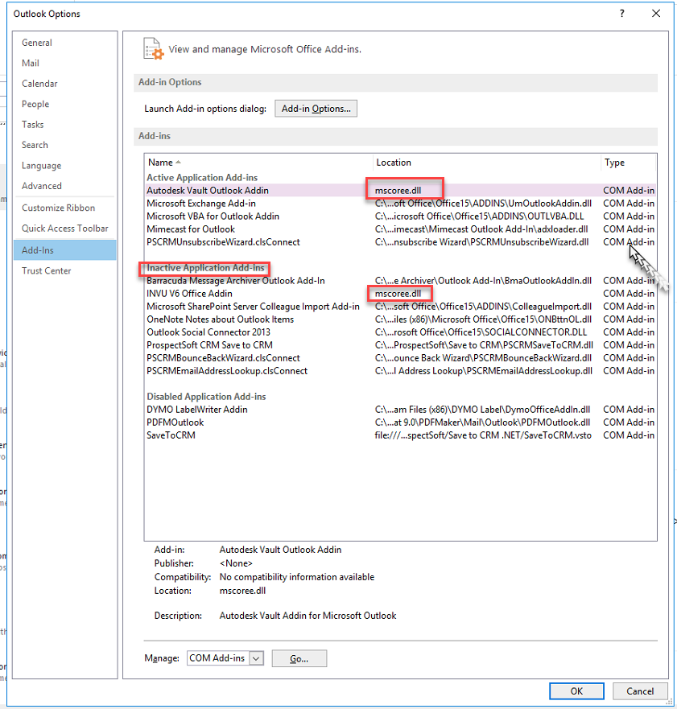Open the People options category
Viewport: 677px width, 709px height.
pos(35,104)
